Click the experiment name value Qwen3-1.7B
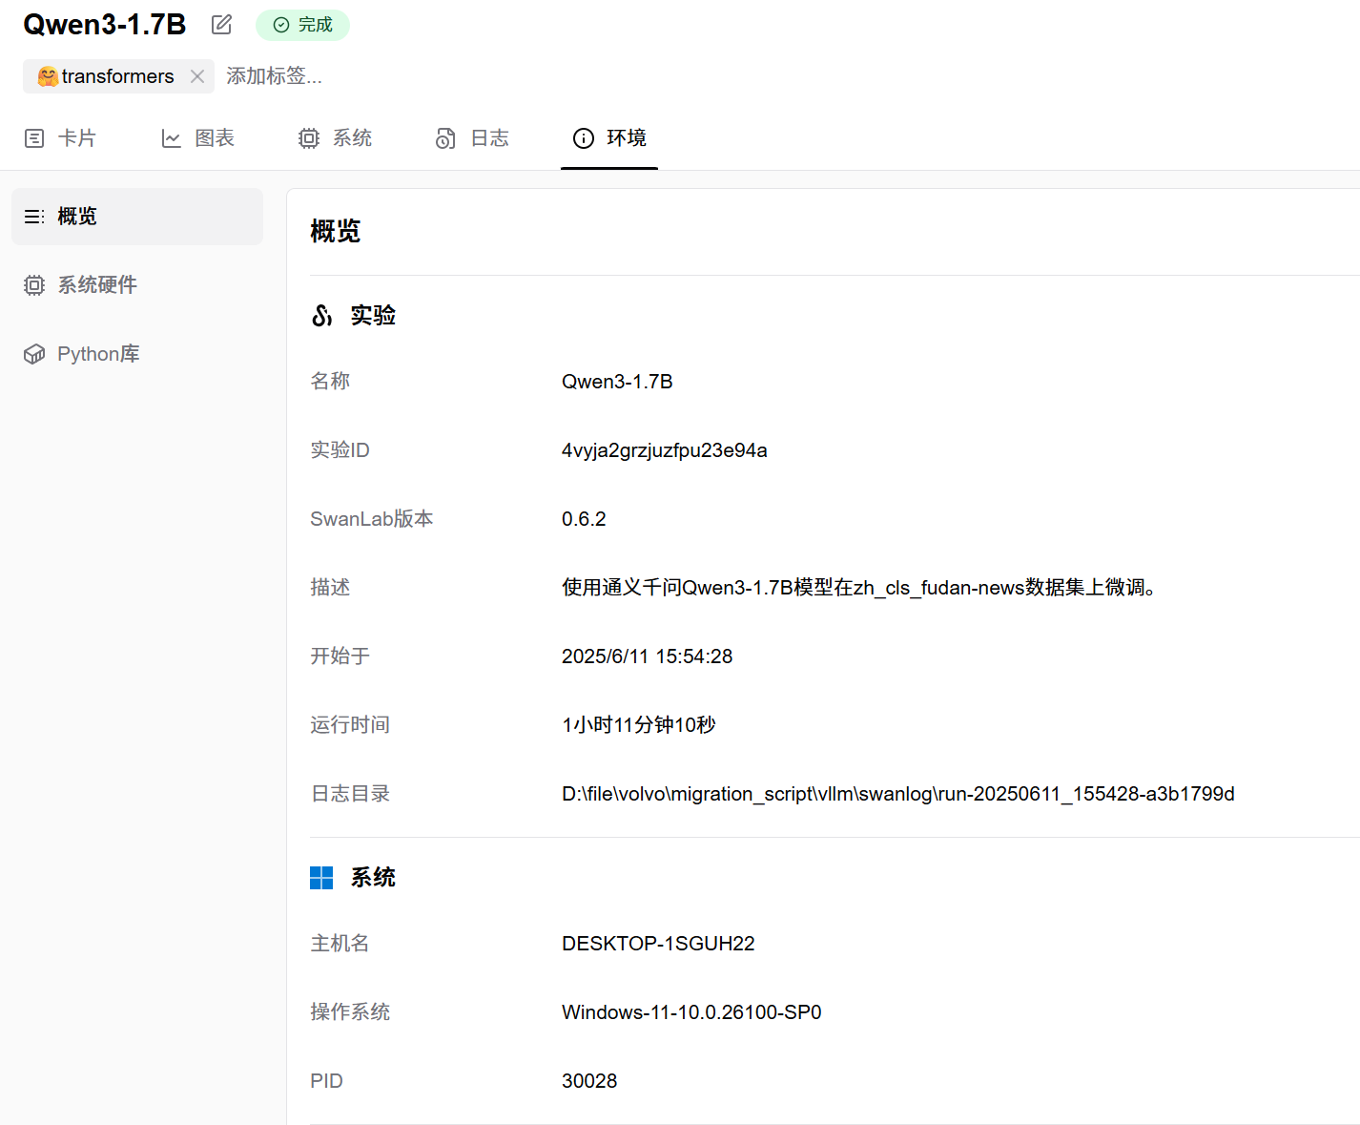This screenshot has height=1125, width=1360. 617,382
